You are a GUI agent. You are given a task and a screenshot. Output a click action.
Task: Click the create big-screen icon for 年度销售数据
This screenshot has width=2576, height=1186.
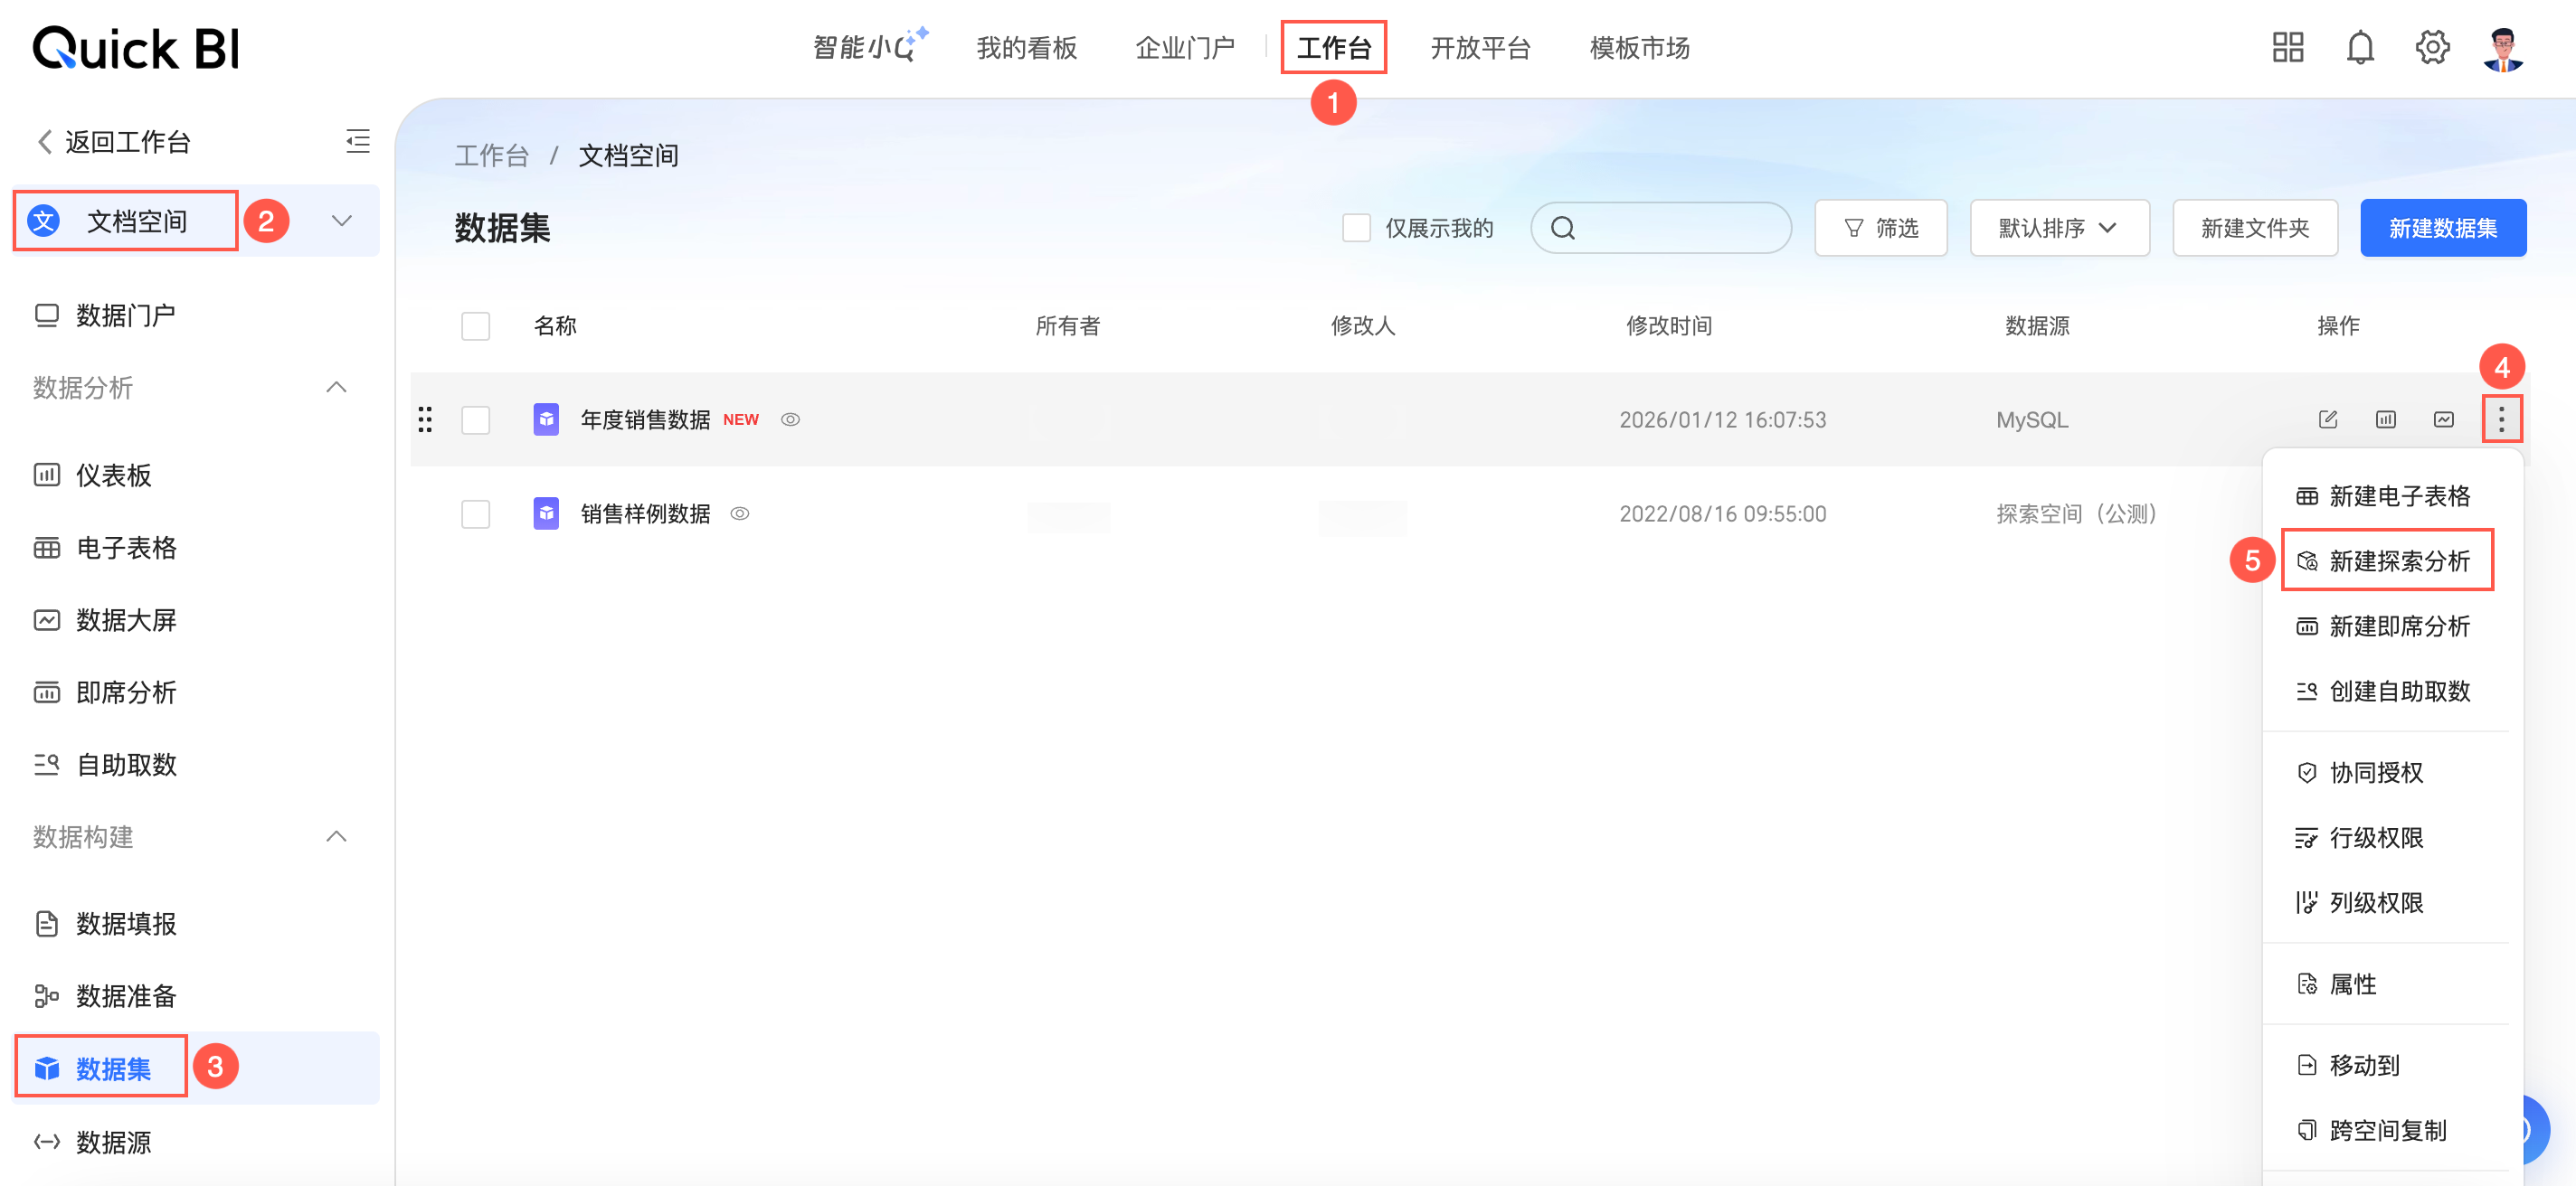pos(2443,419)
